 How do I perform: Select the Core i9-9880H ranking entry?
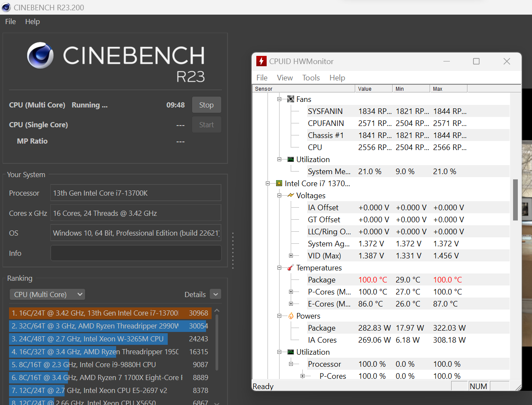110,365
